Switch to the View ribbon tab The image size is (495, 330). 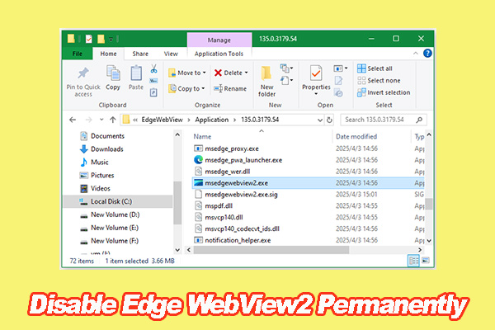171,53
